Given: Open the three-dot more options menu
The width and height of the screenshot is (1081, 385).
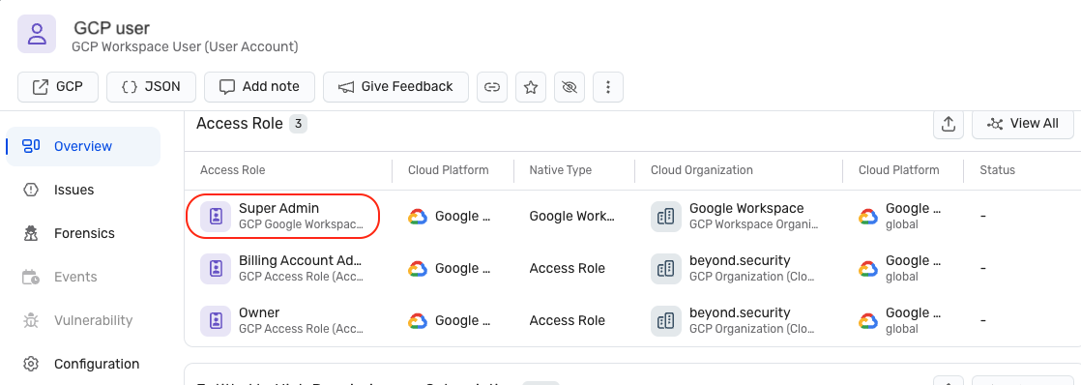Looking at the screenshot, I should click(608, 87).
